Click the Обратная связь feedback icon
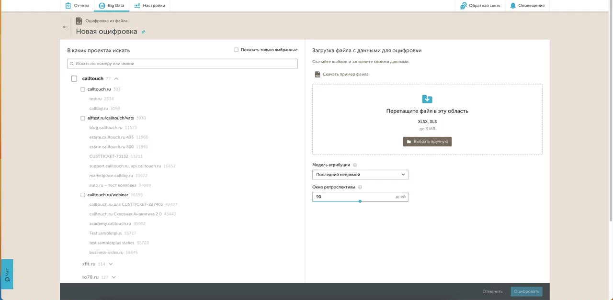 [x=463, y=6]
